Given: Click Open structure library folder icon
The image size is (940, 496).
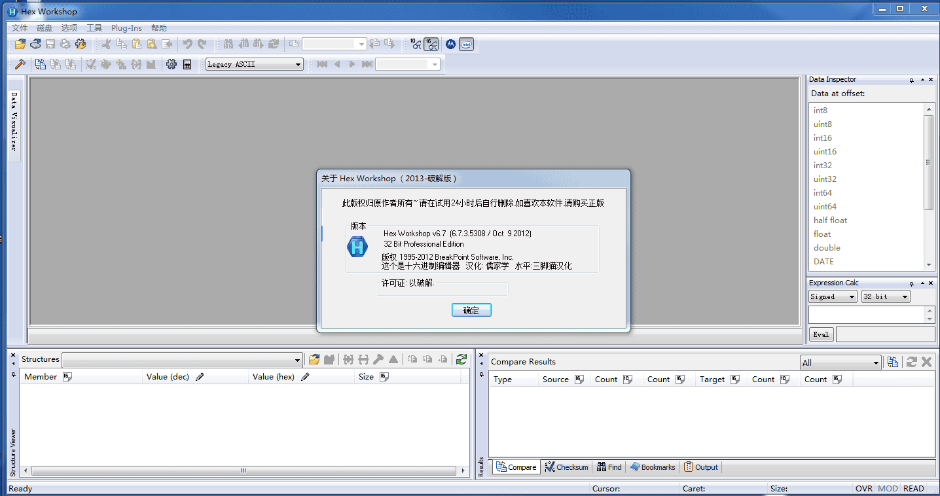Looking at the screenshot, I should 314,359.
